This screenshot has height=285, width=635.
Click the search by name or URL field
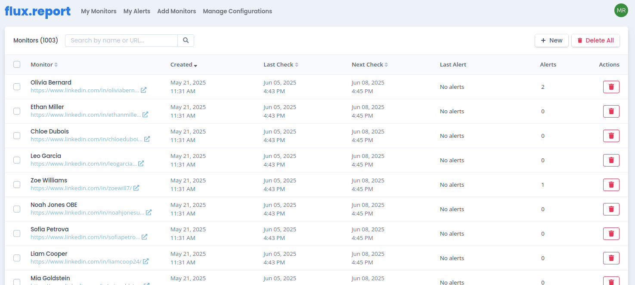[121, 40]
